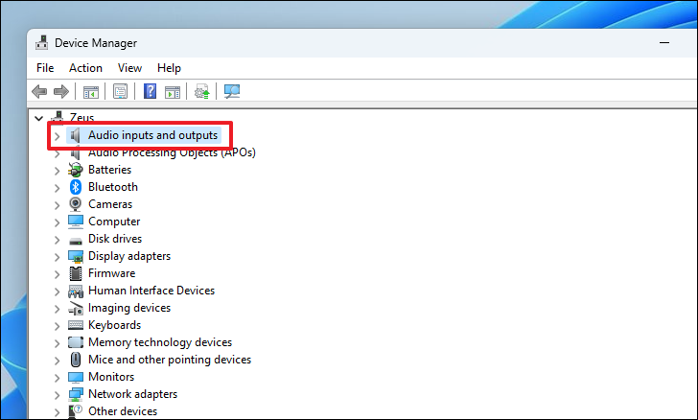
Task: Select the Cameras category label
Action: click(x=110, y=204)
